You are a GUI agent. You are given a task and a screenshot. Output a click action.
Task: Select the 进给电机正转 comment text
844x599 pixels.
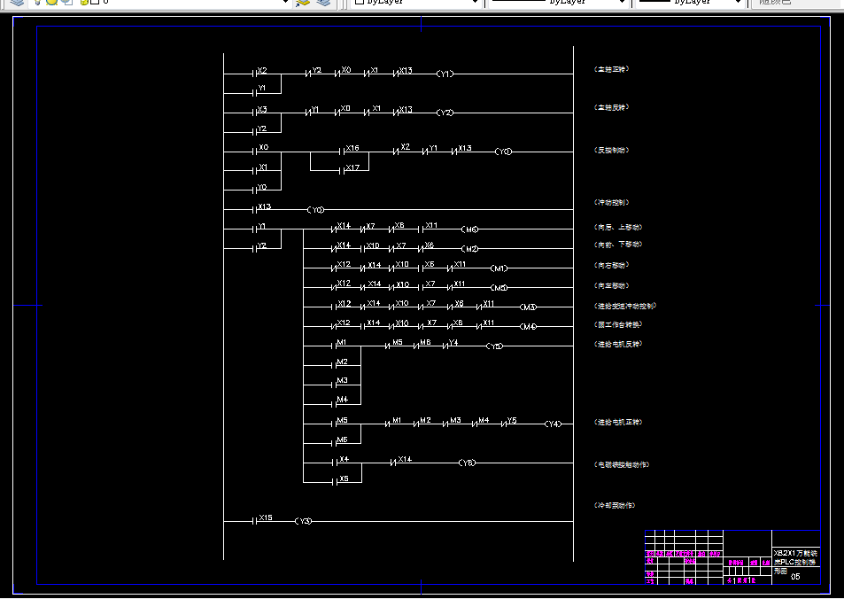[x=618, y=422]
